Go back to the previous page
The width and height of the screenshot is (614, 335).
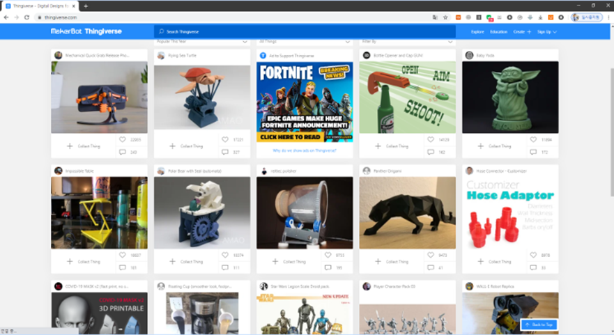pyautogui.click(x=6, y=17)
